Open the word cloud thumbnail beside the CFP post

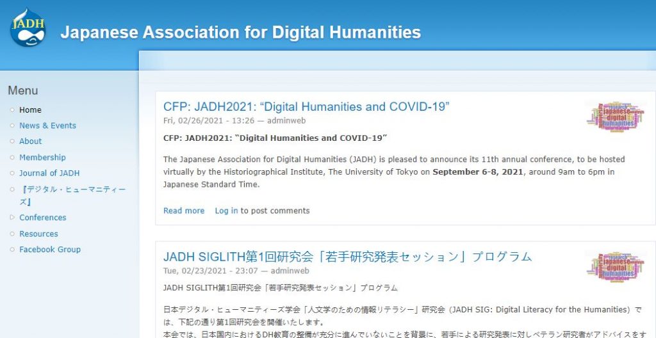(x=615, y=117)
